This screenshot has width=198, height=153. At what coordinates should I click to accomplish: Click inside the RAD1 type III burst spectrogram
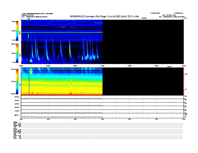[62, 53]
